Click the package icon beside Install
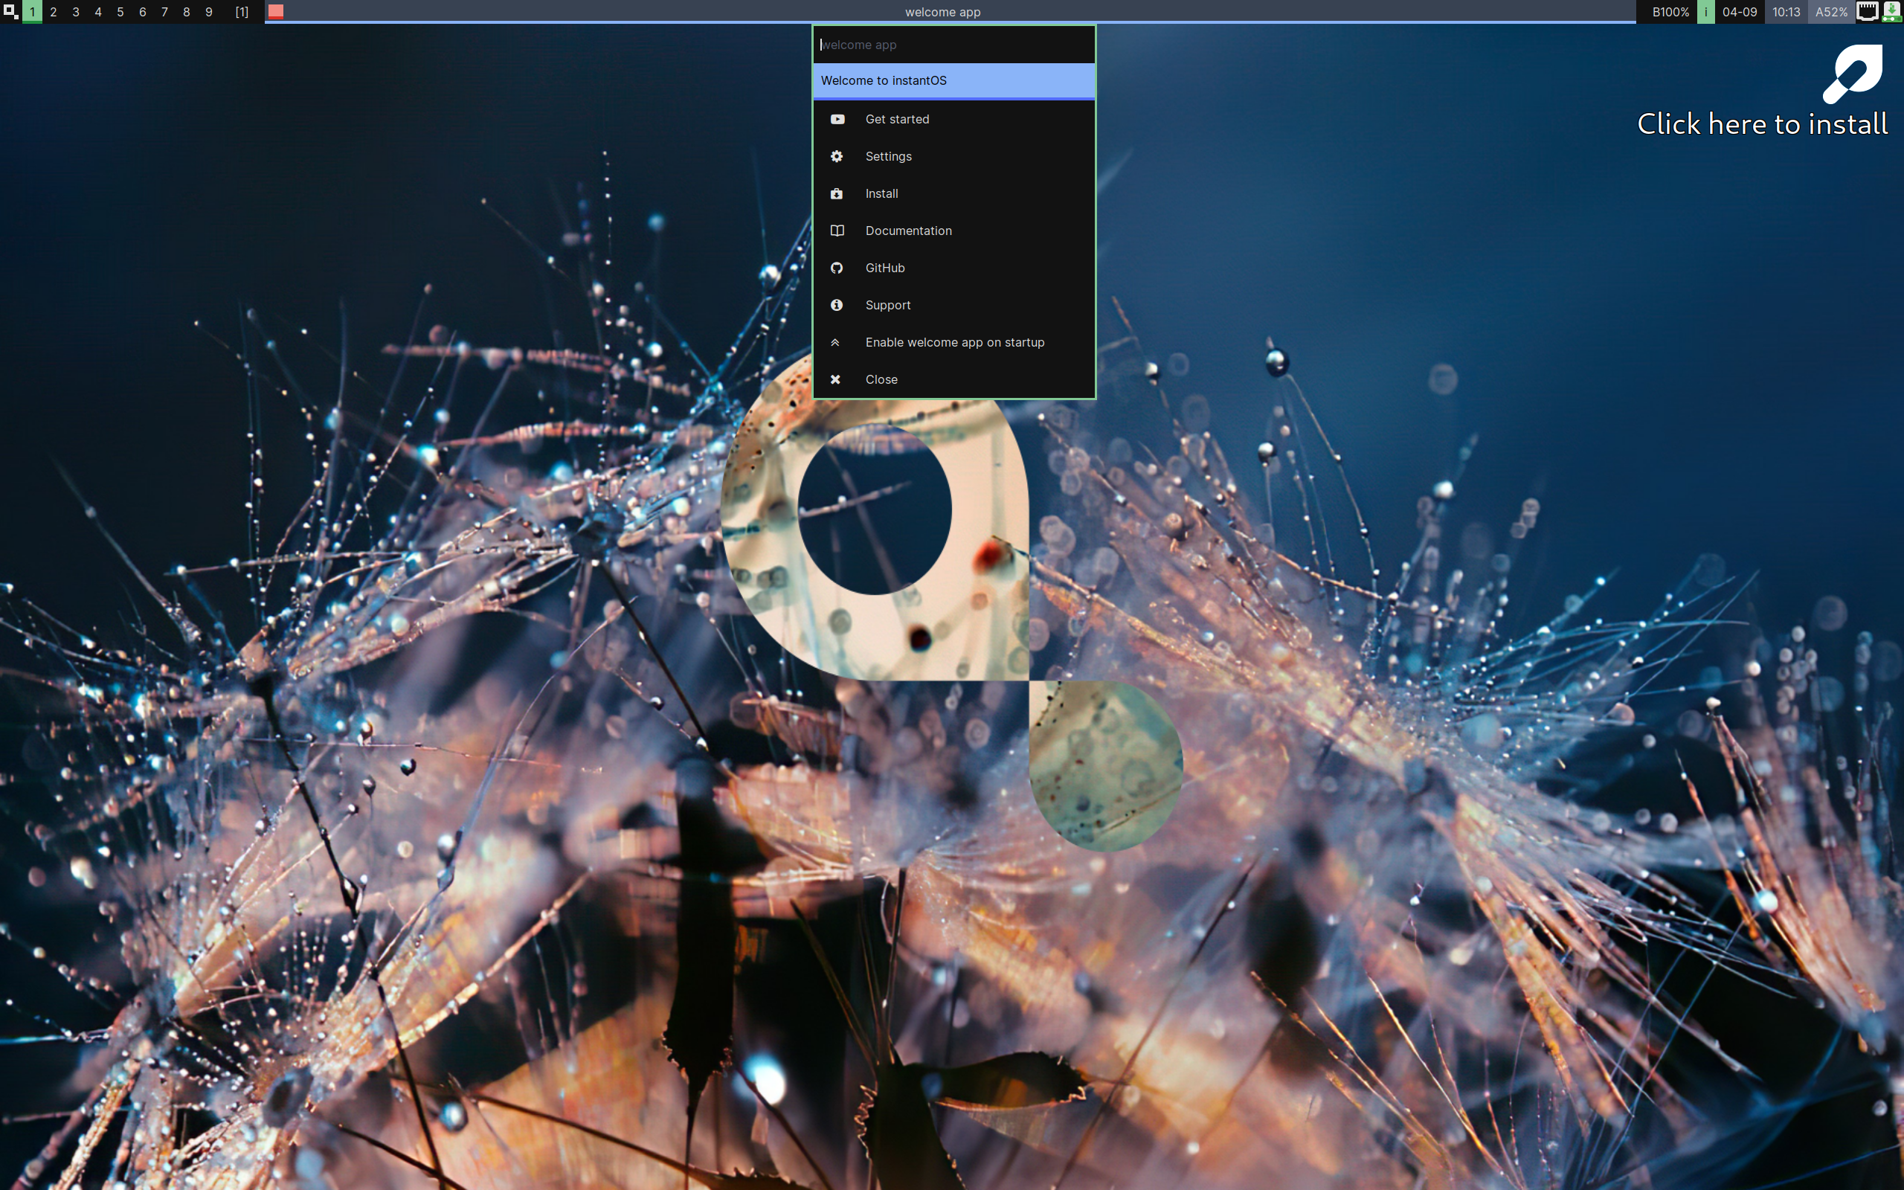 pos(836,193)
